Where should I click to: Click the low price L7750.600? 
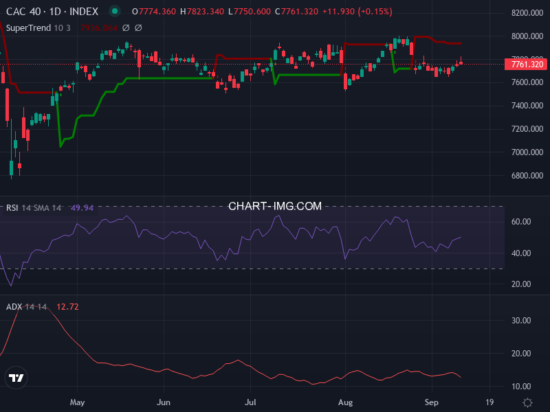[x=250, y=12]
